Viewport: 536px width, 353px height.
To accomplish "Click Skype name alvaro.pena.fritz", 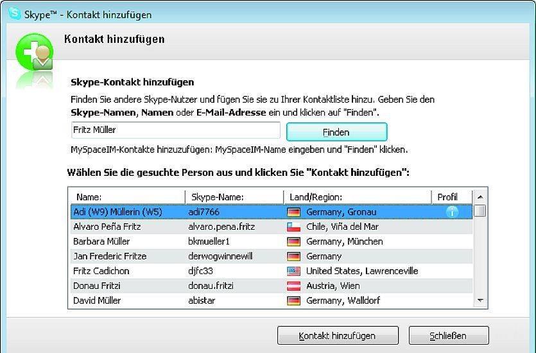I will coord(221,227).
